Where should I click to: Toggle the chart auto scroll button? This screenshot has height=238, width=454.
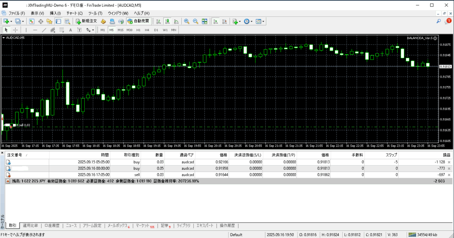coord(215,21)
